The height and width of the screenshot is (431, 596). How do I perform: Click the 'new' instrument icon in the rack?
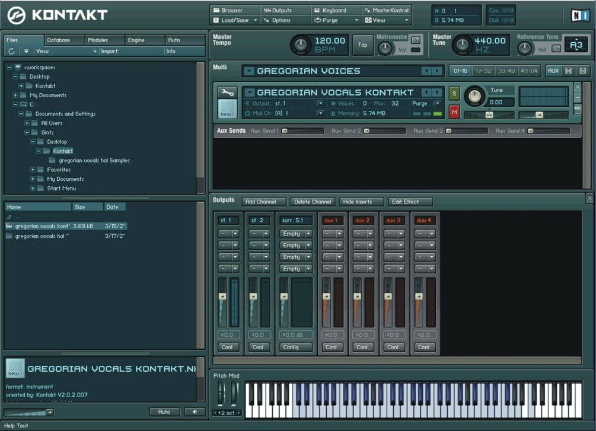[227, 108]
